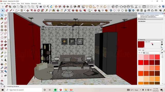Image resolution: width=165 pixels, height=92 pixels.
Task: Toggle the X-Ray face style icon
Action: (111, 10)
